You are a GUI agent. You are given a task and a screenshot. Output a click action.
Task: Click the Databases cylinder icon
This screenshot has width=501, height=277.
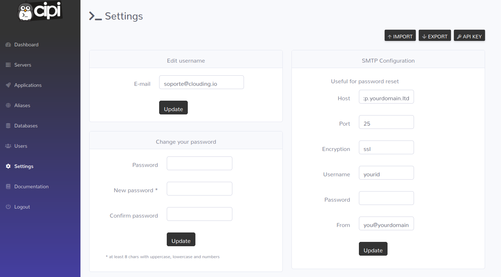(x=8, y=126)
